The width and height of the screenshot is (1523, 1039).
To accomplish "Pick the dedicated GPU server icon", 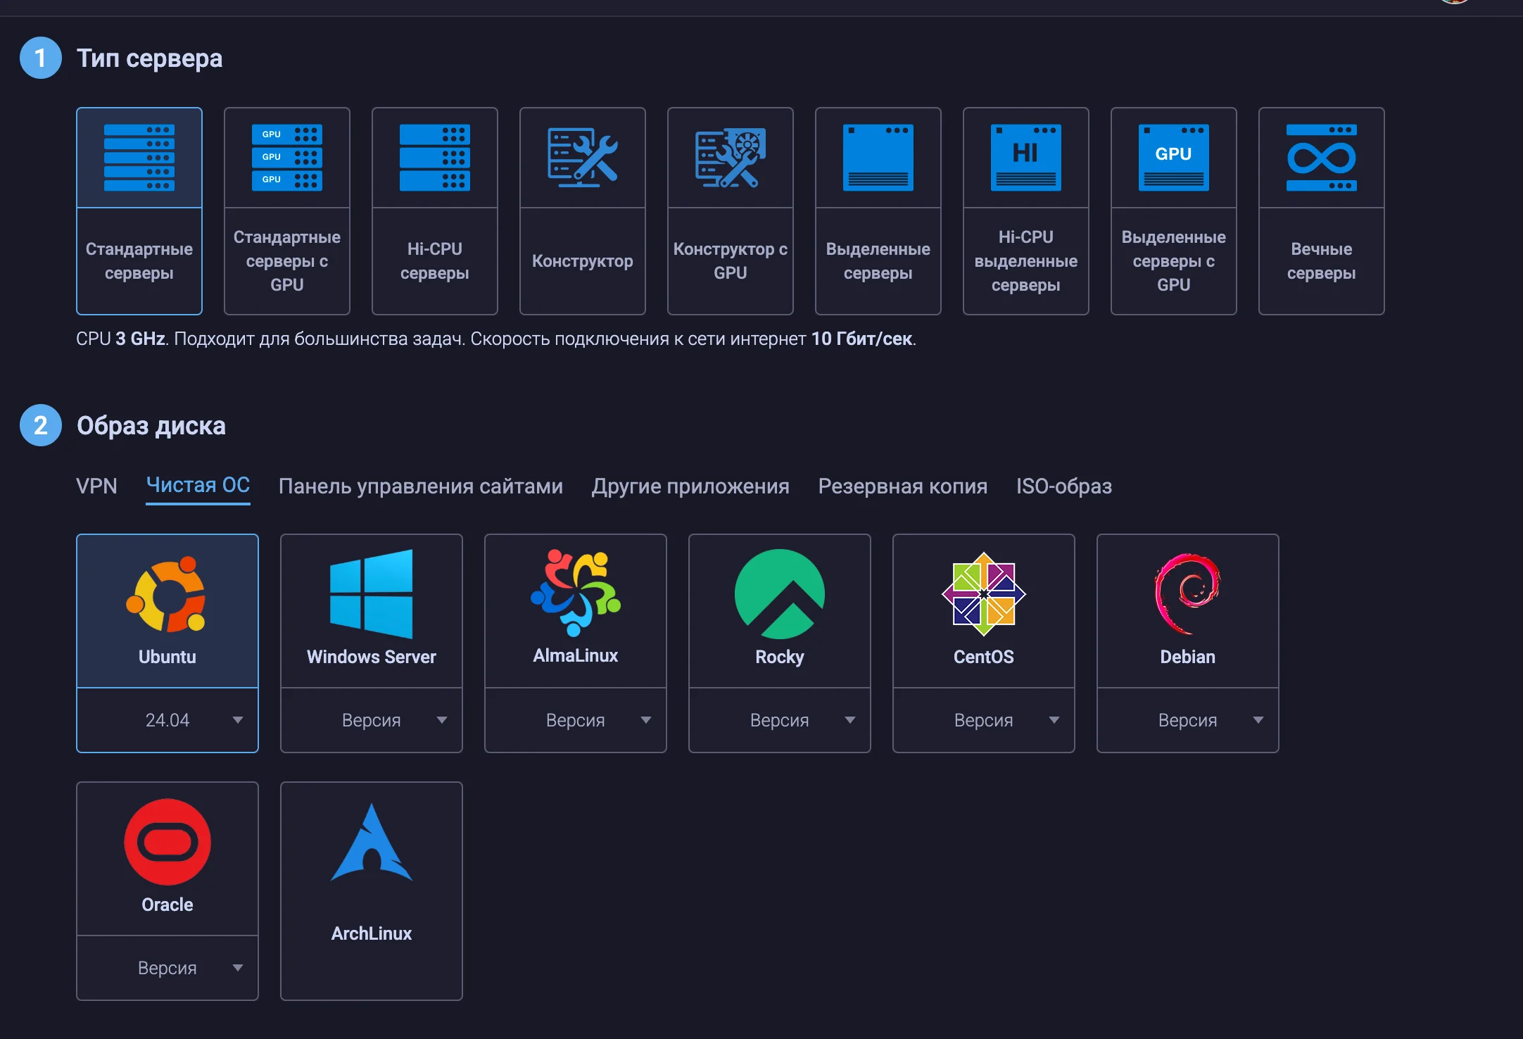I will (1174, 158).
